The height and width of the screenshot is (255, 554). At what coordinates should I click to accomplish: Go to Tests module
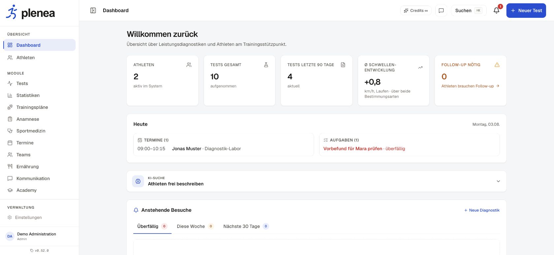point(40,83)
